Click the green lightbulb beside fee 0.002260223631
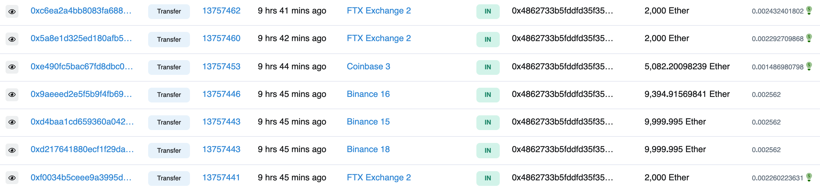 (x=809, y=177)
